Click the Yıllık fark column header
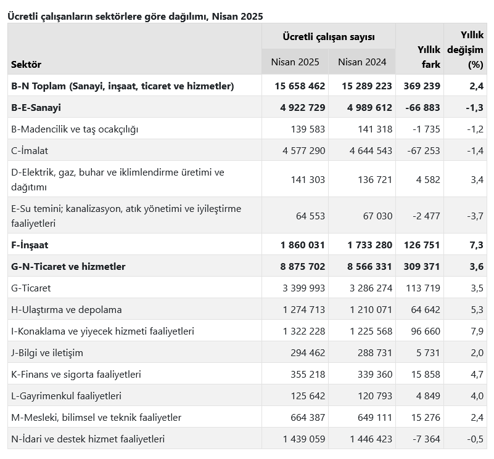 click(429, 57)
